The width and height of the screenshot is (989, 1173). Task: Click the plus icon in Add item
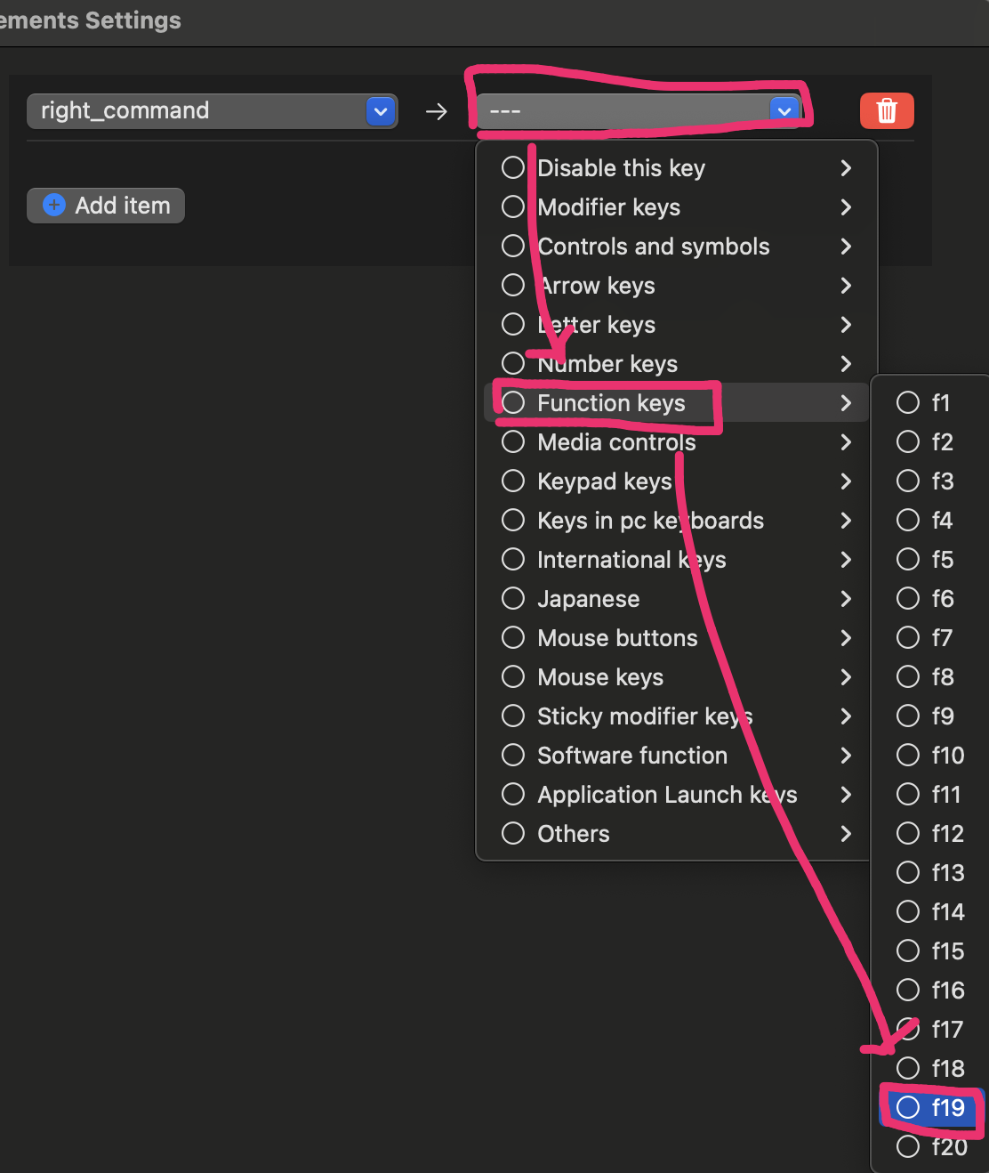54,205
